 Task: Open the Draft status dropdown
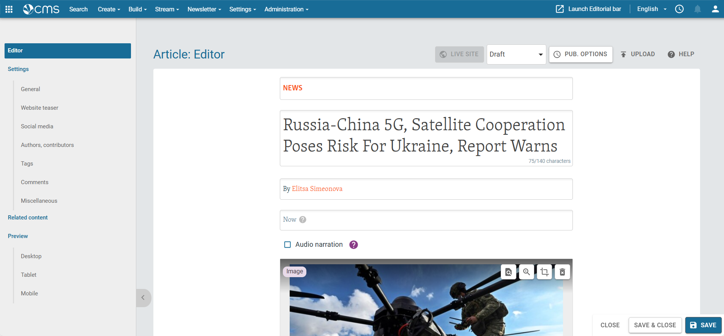pyautogui.click(x=516, y=54)
